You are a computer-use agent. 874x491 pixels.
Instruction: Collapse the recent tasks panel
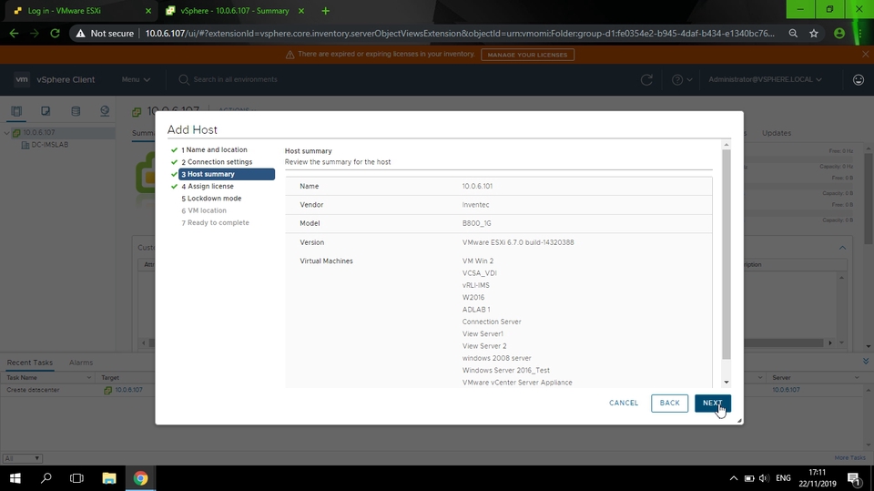866,362
